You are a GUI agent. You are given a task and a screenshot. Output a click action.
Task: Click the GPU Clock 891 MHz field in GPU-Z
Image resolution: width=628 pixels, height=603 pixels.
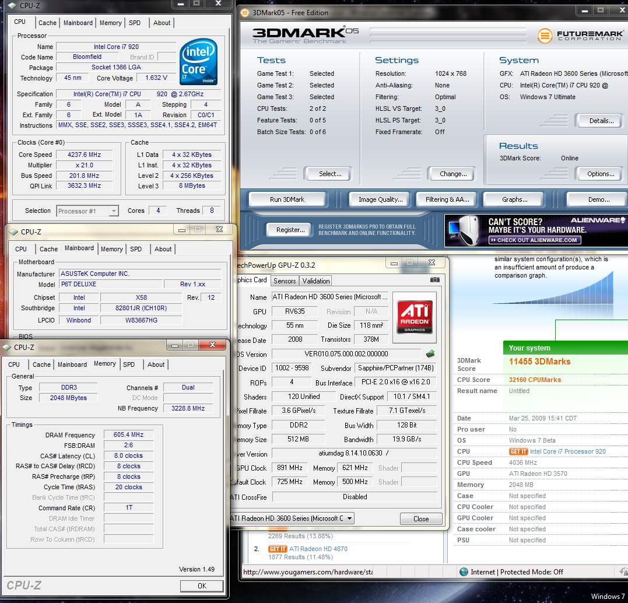coord(289,468)
